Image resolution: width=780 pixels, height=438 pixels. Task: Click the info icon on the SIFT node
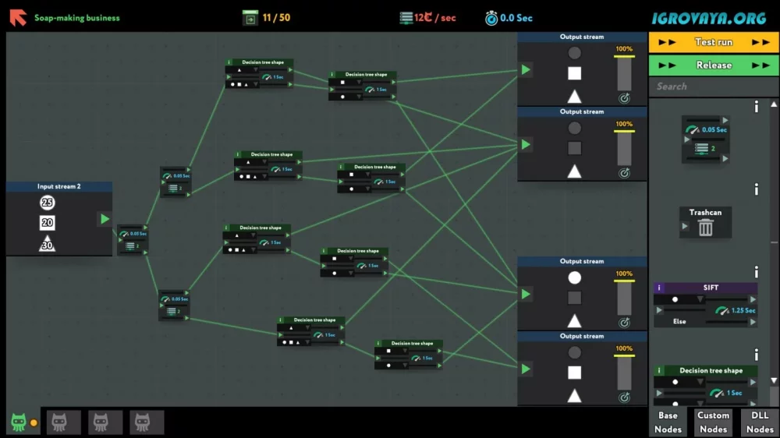pos(659,288)
